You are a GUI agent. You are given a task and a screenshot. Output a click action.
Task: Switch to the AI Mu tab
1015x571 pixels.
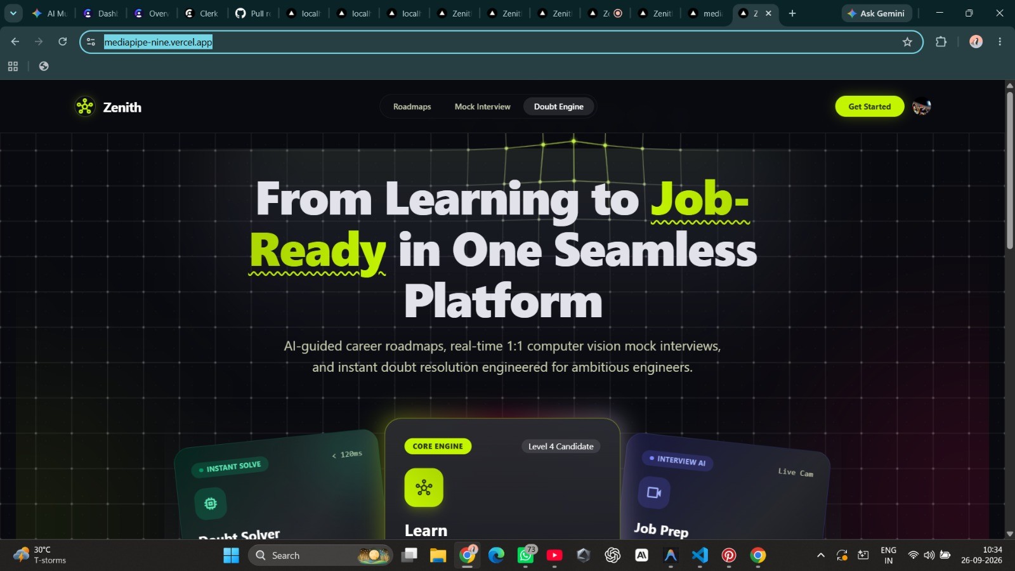49,13
